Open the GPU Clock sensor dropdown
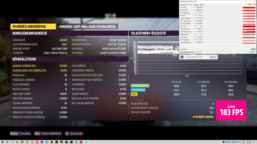The width and height of the screenshot is (257, 144). click(x=194, y=7)
